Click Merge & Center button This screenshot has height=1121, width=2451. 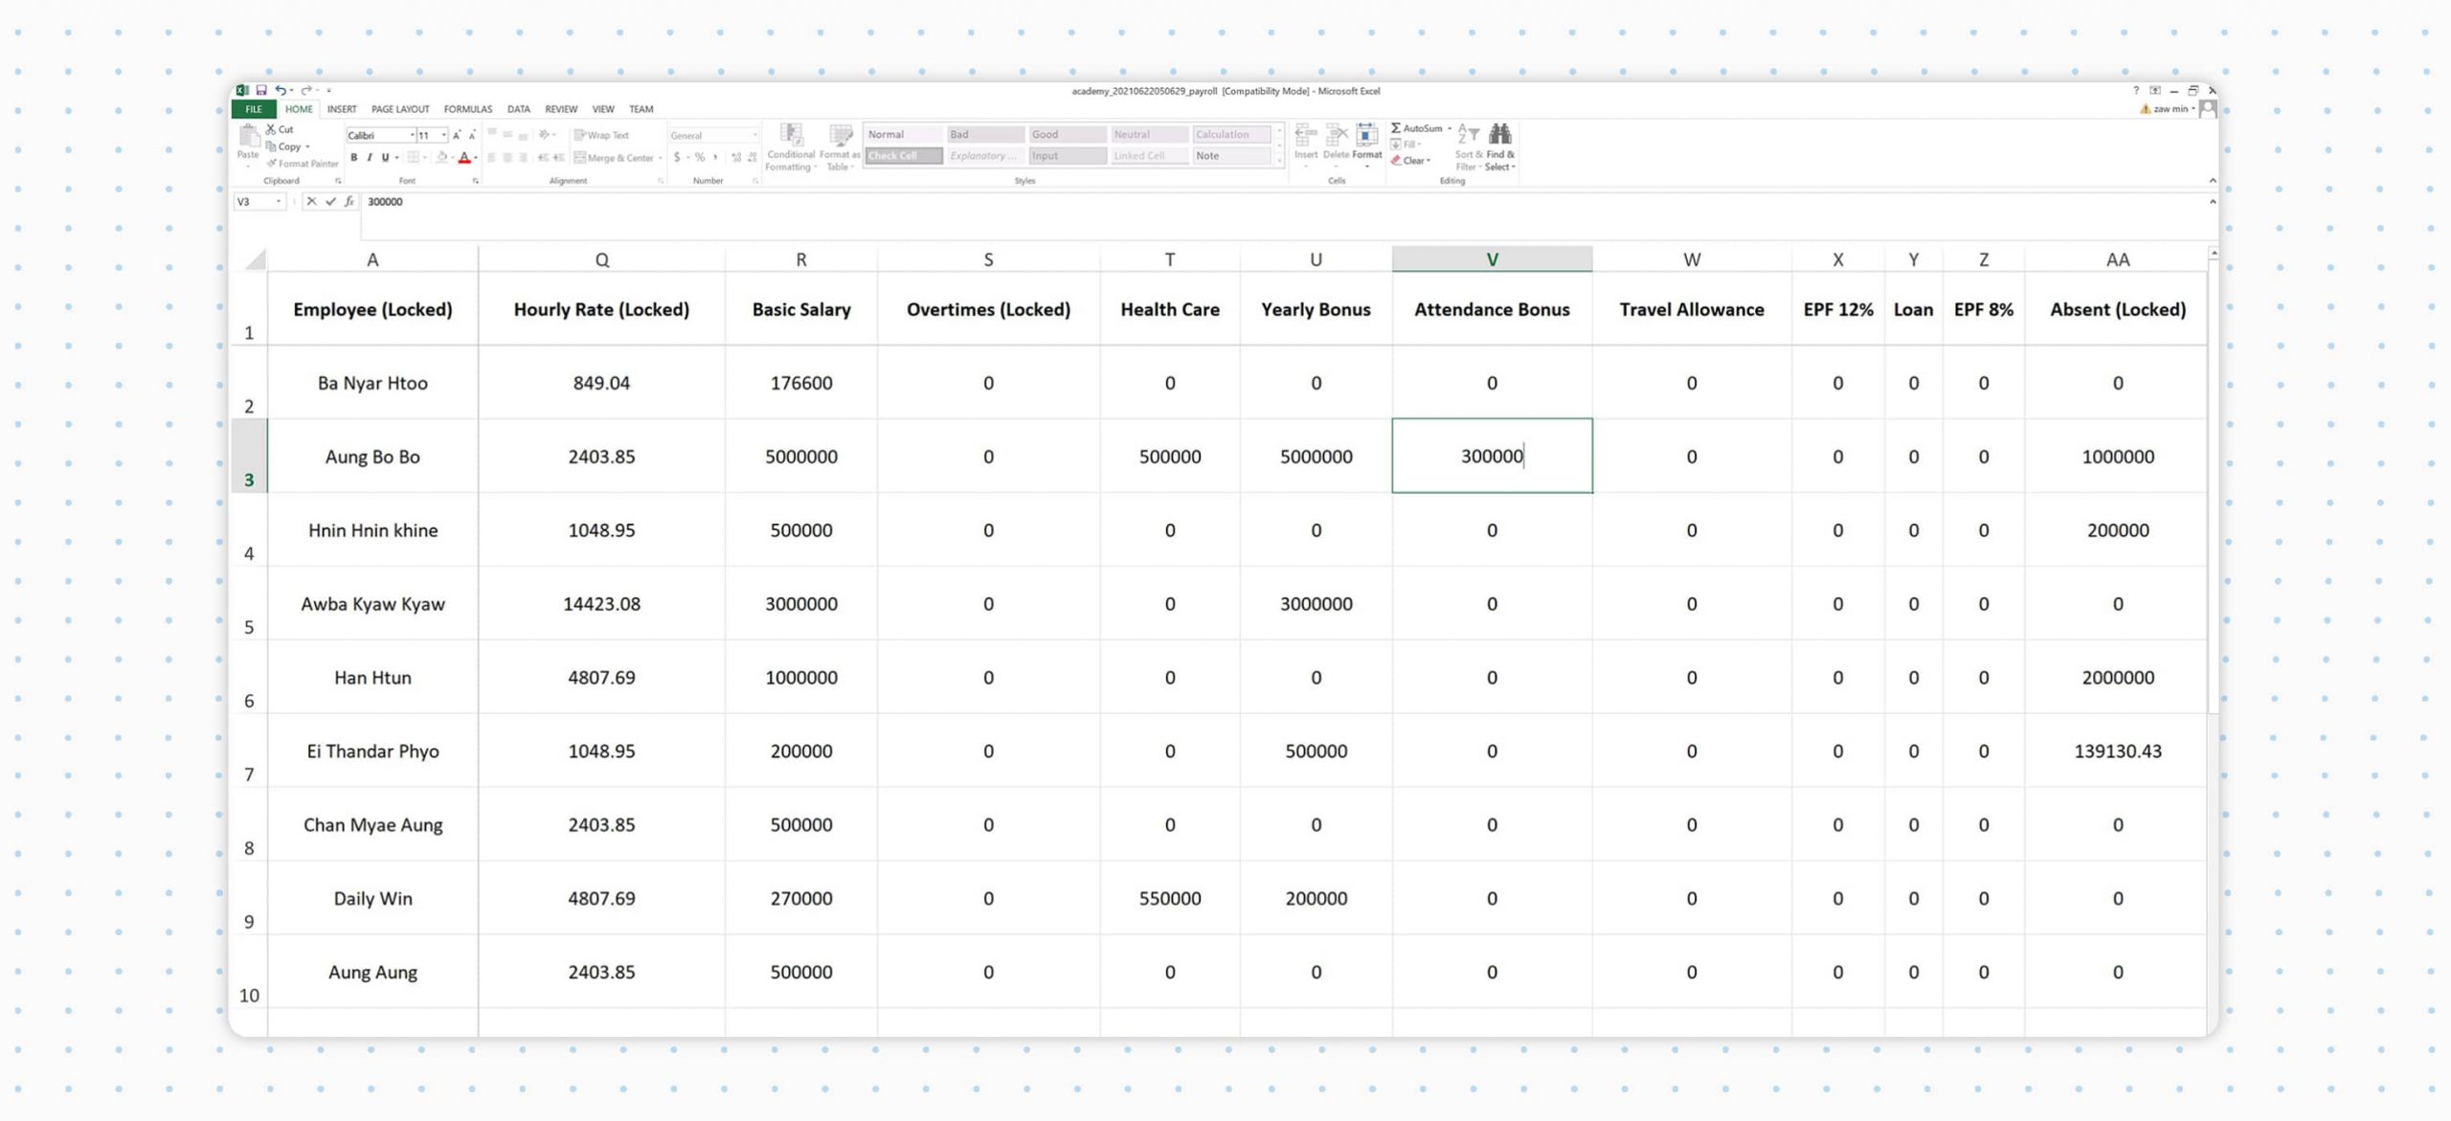pos(614,158)
